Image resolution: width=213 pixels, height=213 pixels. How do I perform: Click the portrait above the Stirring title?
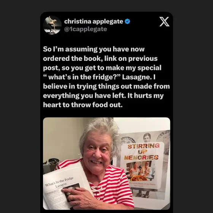click(x=147, y=137)
